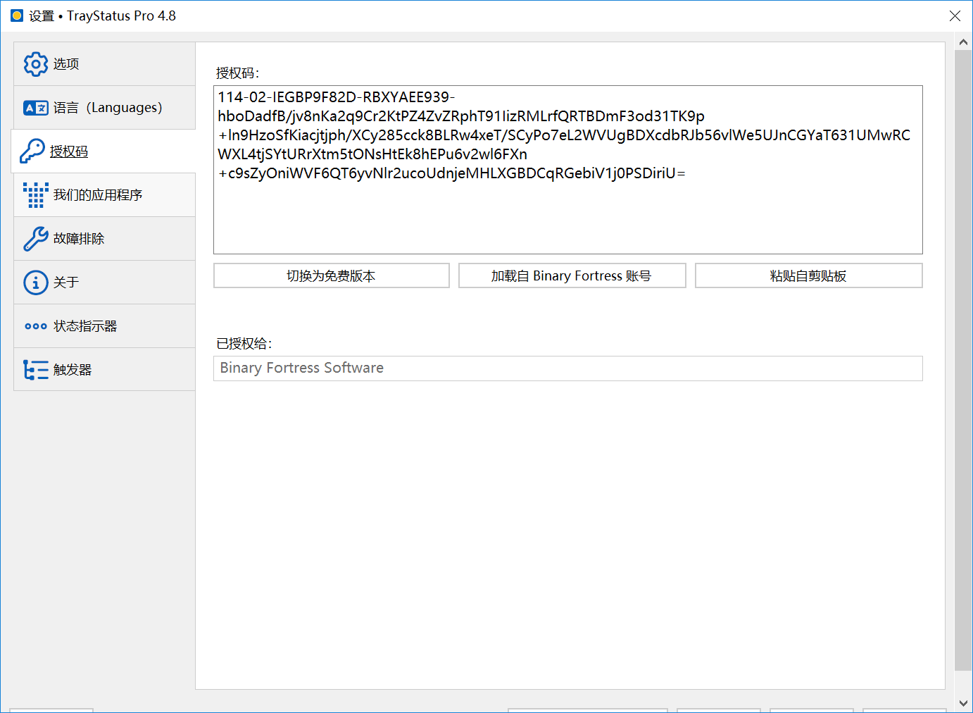The height and width of the screenshot is (713, 973).
Task: Click the dotted grid icon beside 我们的应用程序
Action: 36,195
